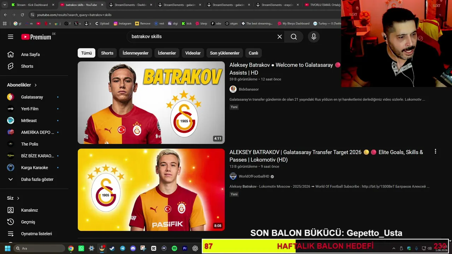Clear the search box text
Image resolution: width=452 pixels, height=254 pixels.
280,37
